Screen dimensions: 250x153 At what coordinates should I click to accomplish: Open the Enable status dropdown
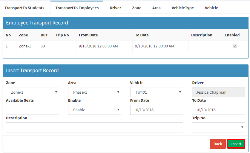95,110
